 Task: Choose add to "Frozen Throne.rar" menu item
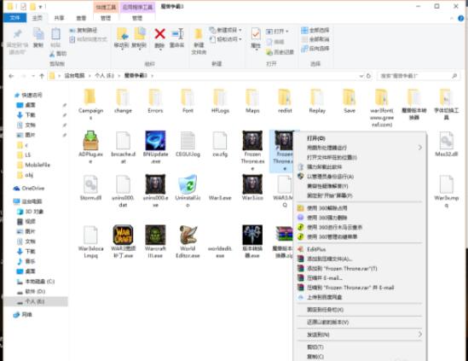[360, 268]
